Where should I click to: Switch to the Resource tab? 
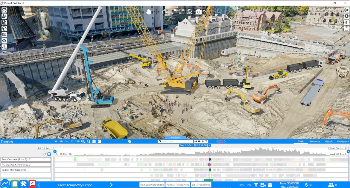point(315,141)
